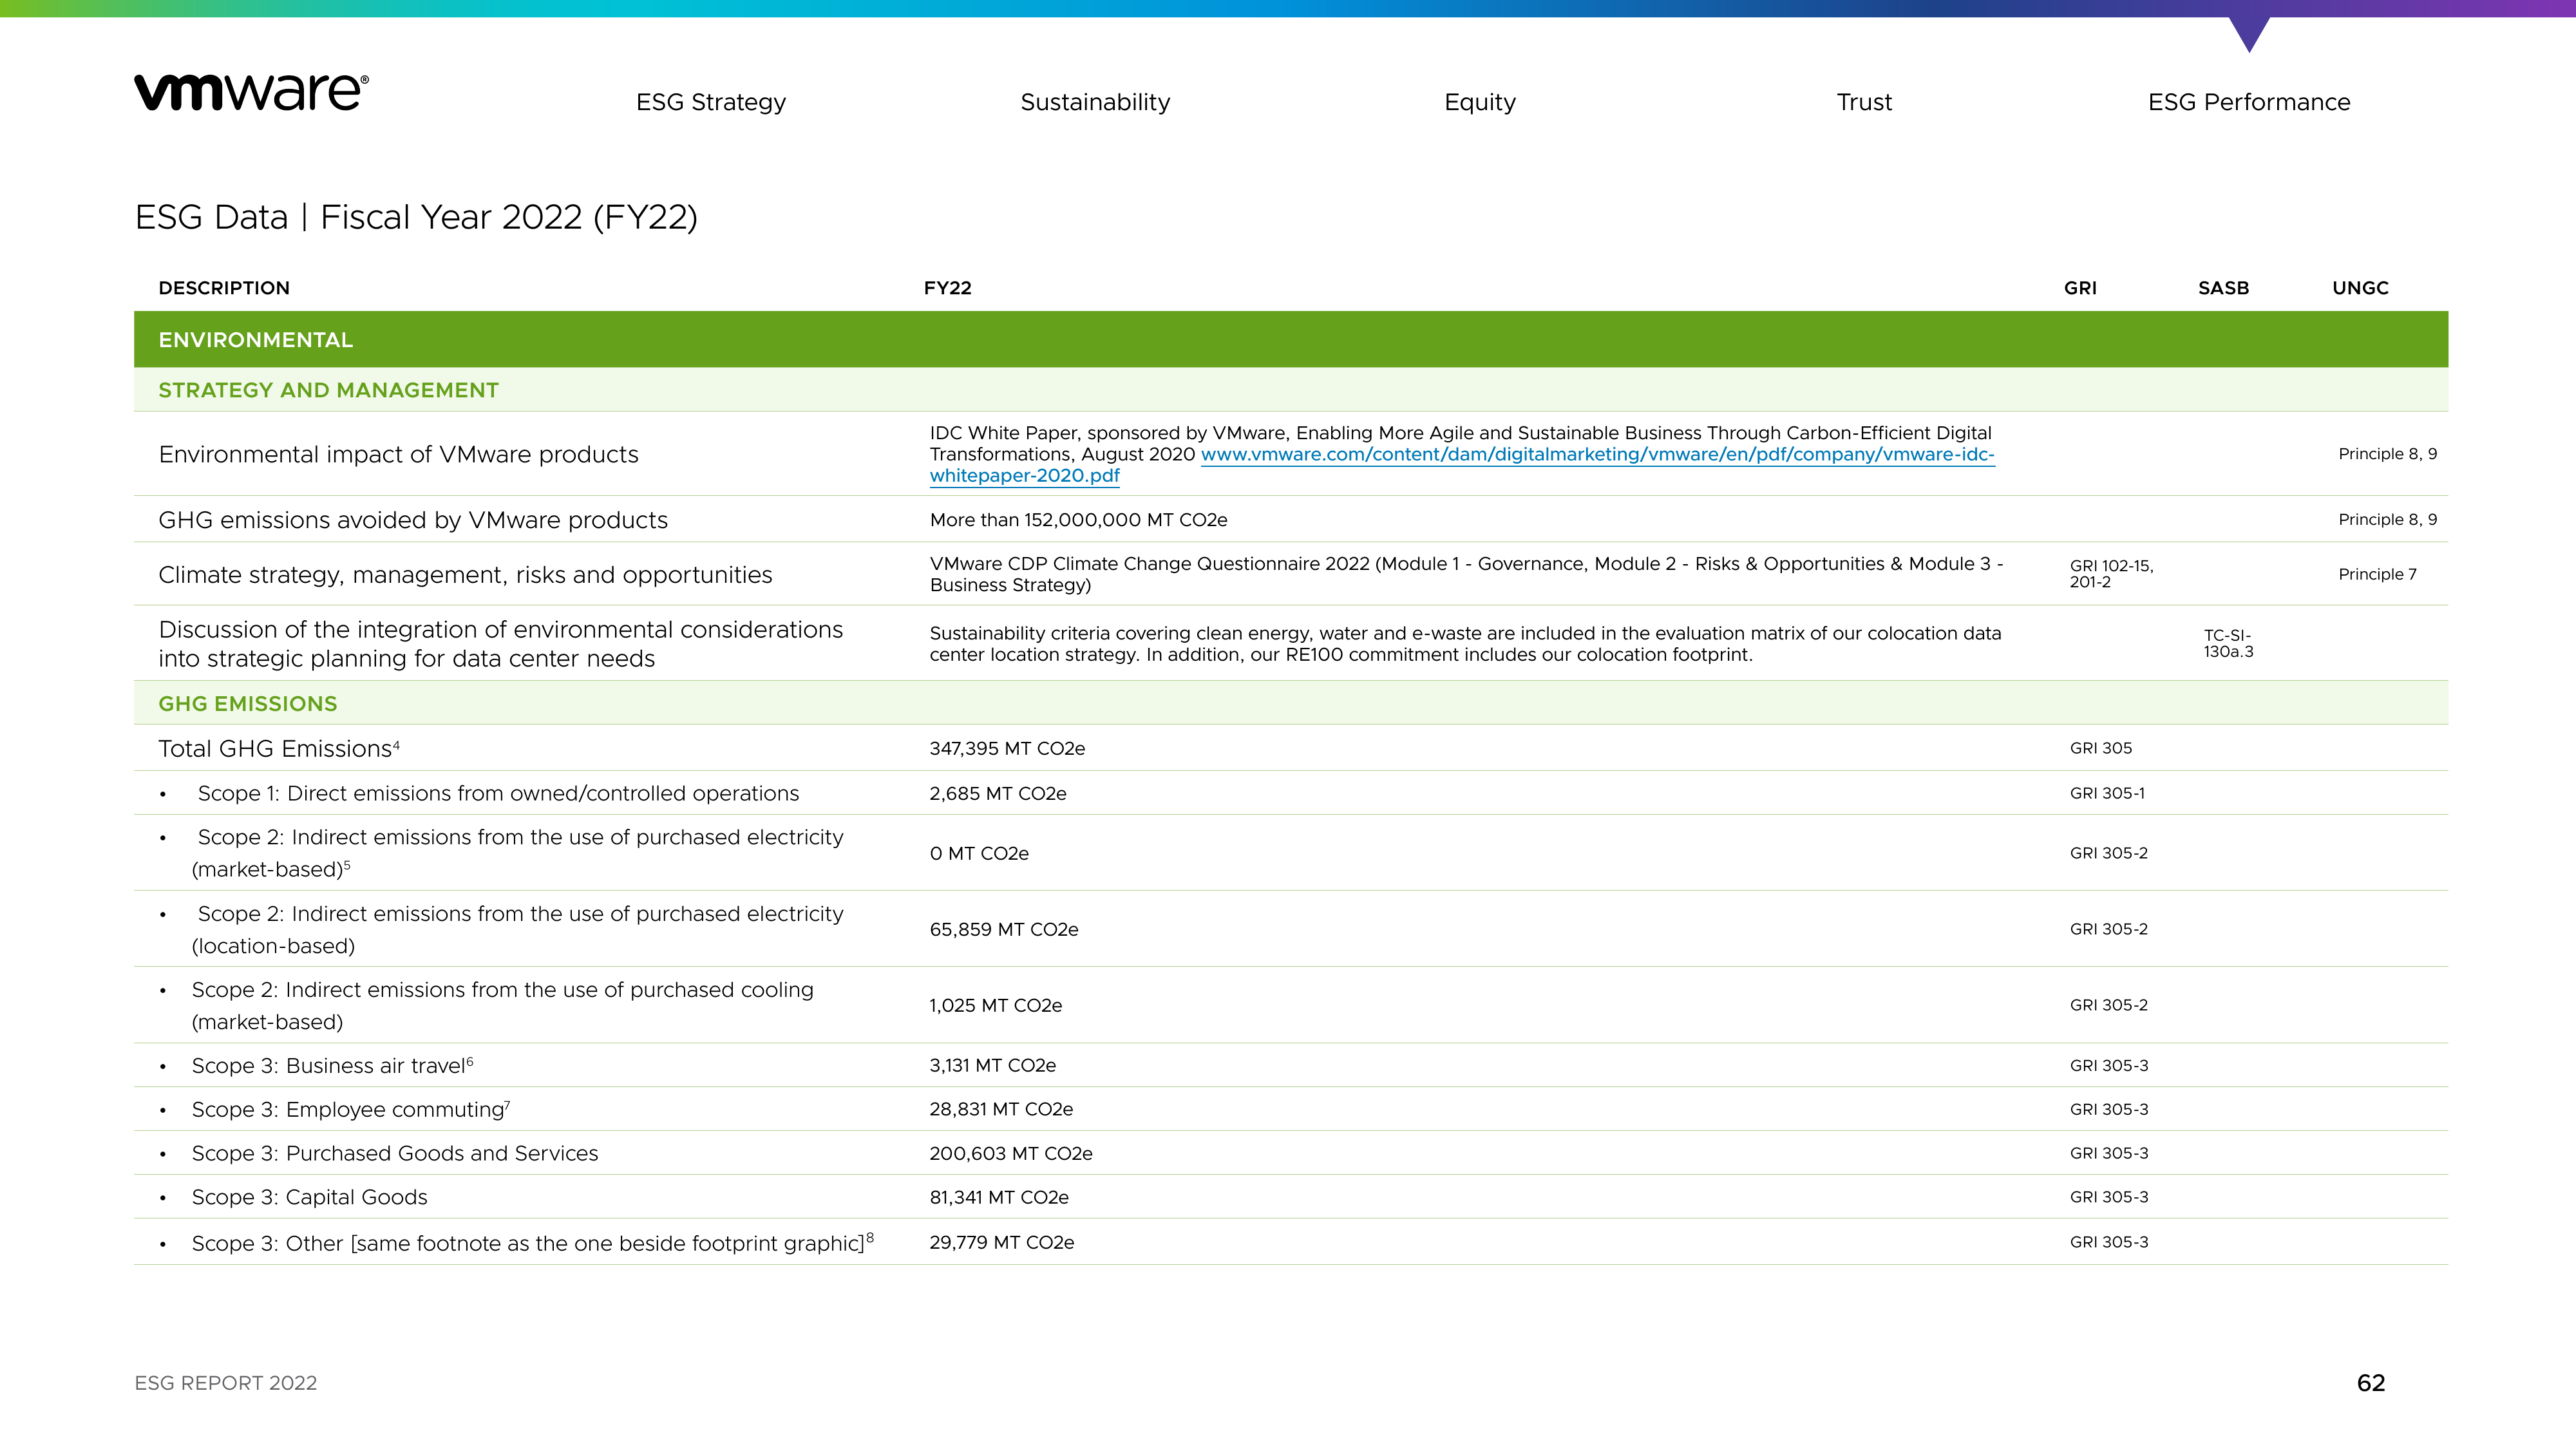The width and height of the screenshot is (2576, 1449).
Task: Click the SASB column header
Action: click(2223, 288)
